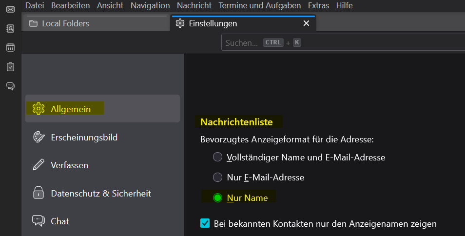
Task: Select the Nur E-Mail-Adresse radio button
Action: pos(217,177)
